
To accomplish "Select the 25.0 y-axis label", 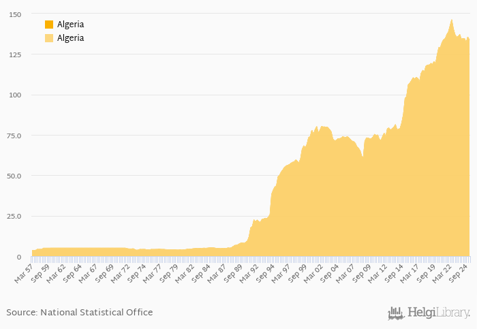I will [14, 217].
